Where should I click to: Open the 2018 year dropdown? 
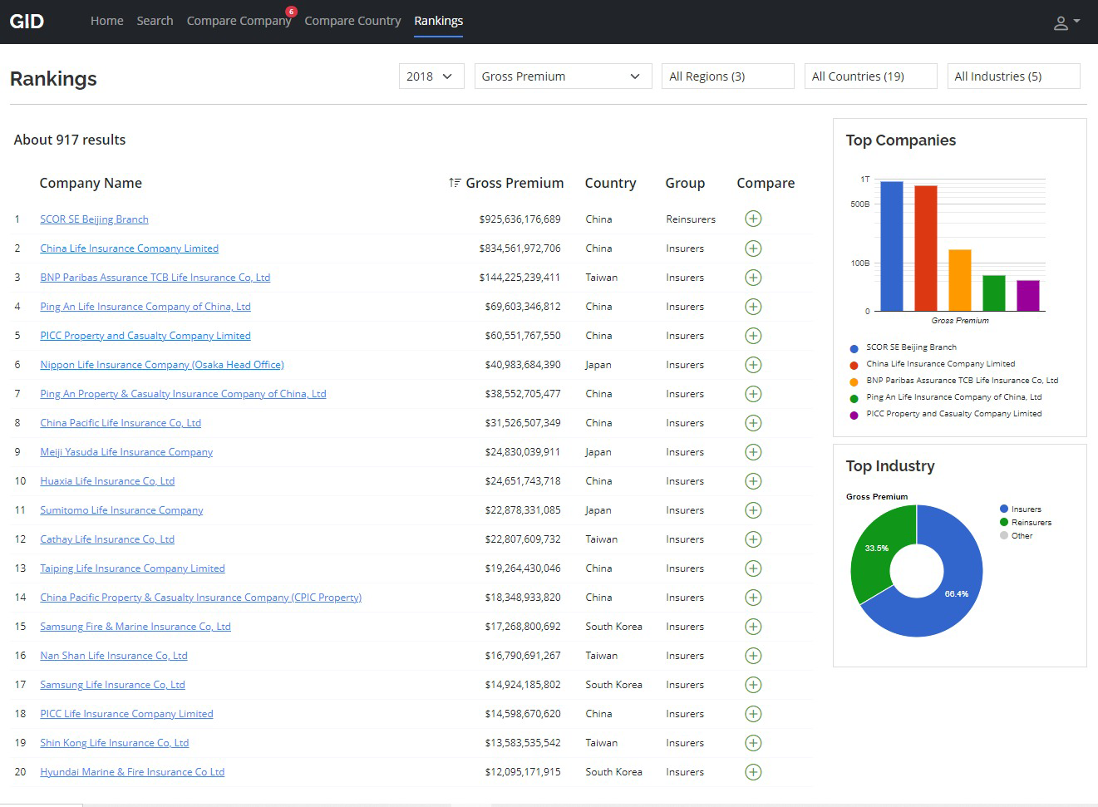431,76
